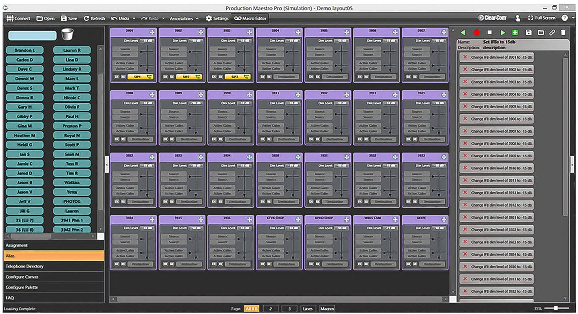Click the trash can beside the palette search box
The height and width of the screenshot is (314, 578).
[68, 34]
